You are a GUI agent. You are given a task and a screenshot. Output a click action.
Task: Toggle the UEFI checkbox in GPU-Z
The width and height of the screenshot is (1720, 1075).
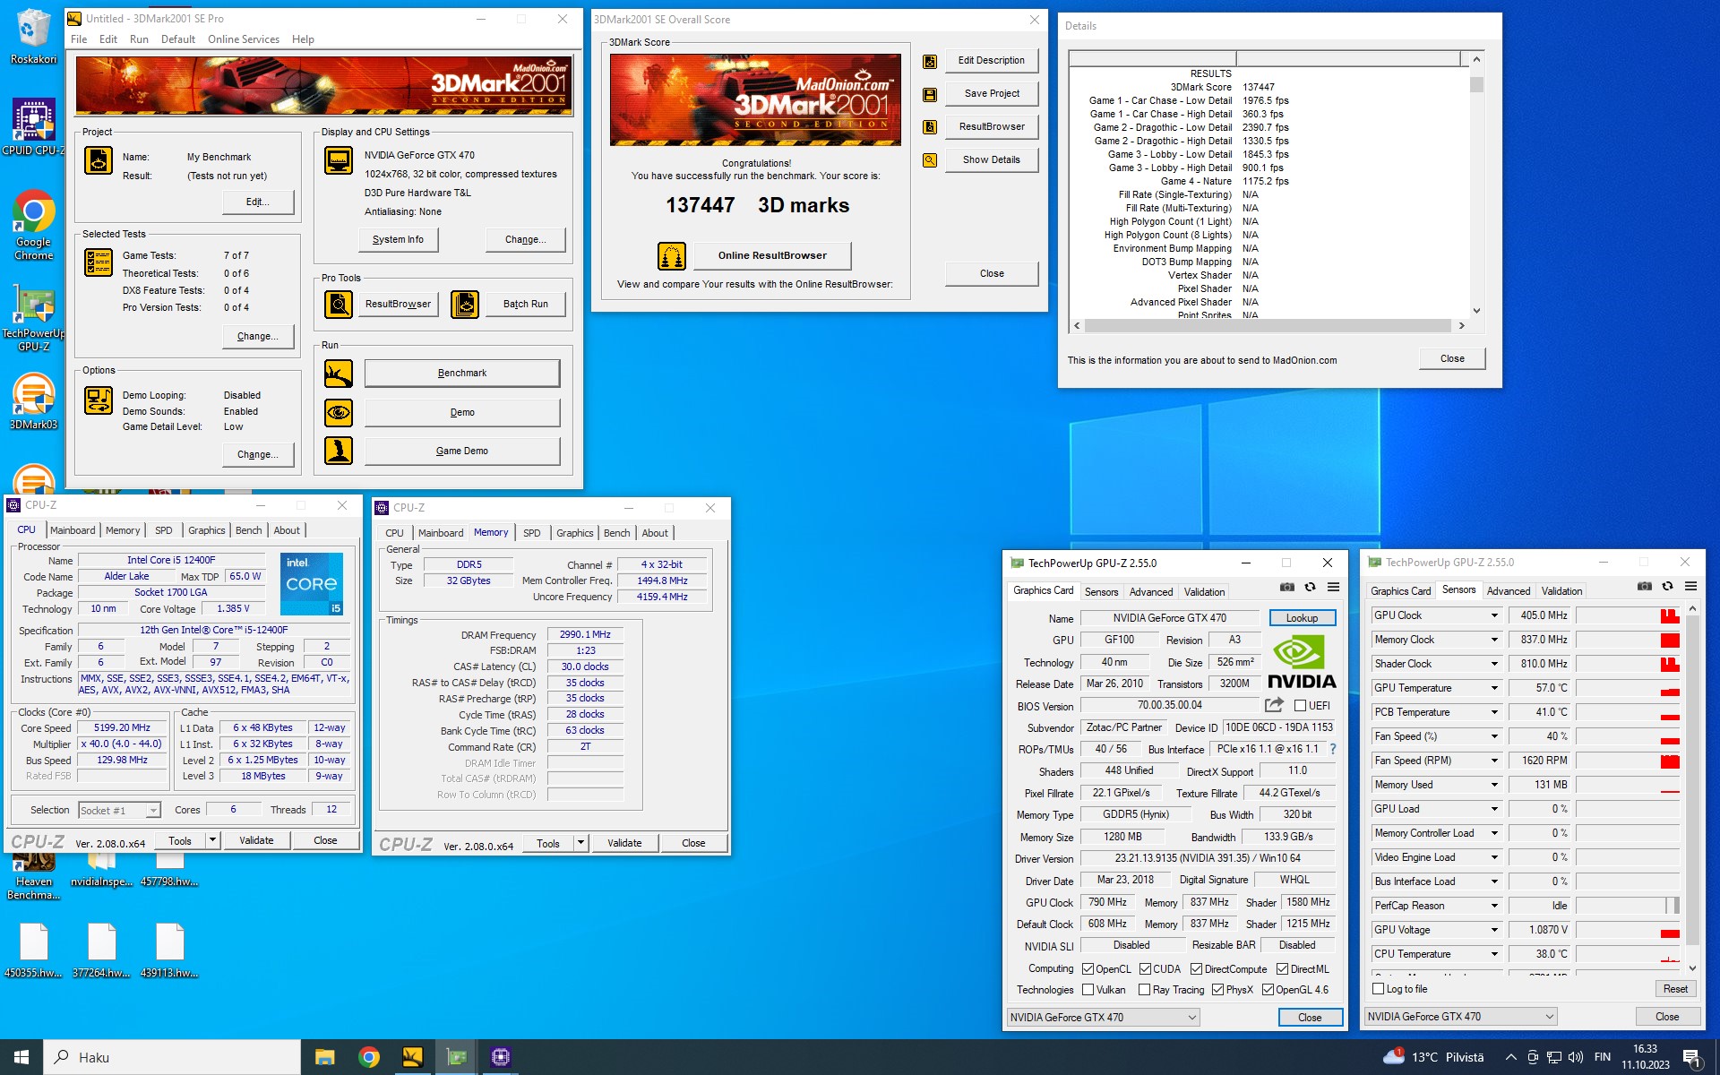pyautogui.click(x=1300, y=706)
